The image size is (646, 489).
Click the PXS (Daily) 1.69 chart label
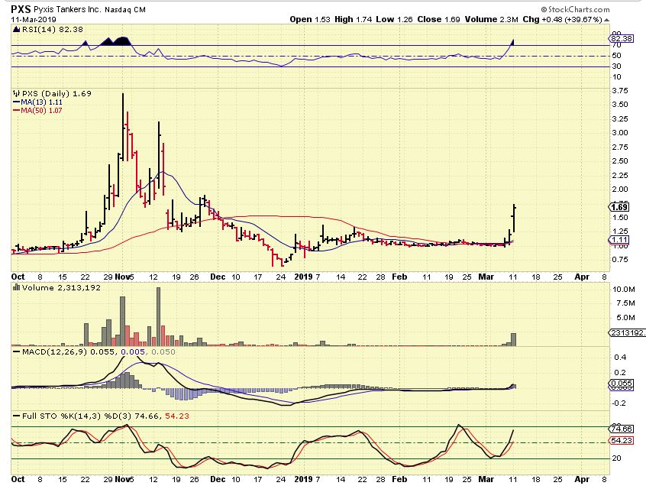pos(57,93)
